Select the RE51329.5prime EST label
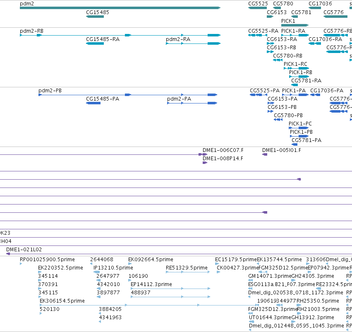Image resolution: width=352 pixels, height=332 pixels. coord(187,268)
